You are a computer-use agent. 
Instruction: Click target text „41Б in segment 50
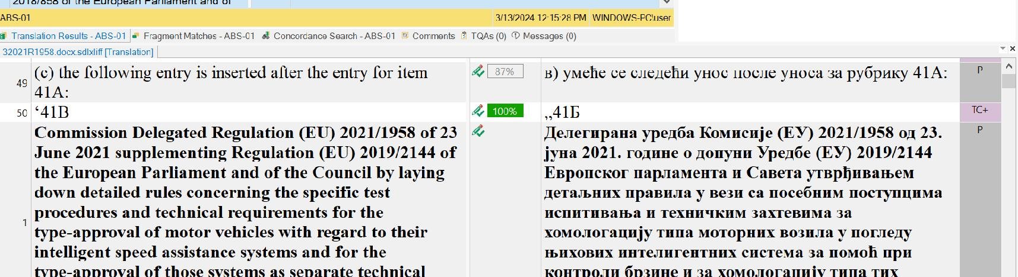(x=562, y=112)
